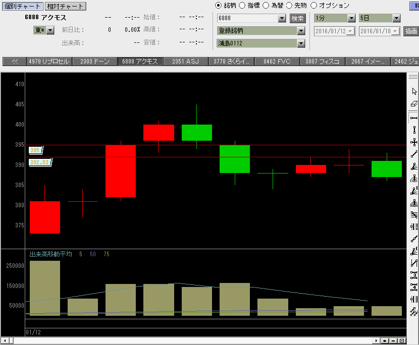Open the 浦島0112 list dropdown
Screen dimensions: 419x345
click(x=301, y=43)
